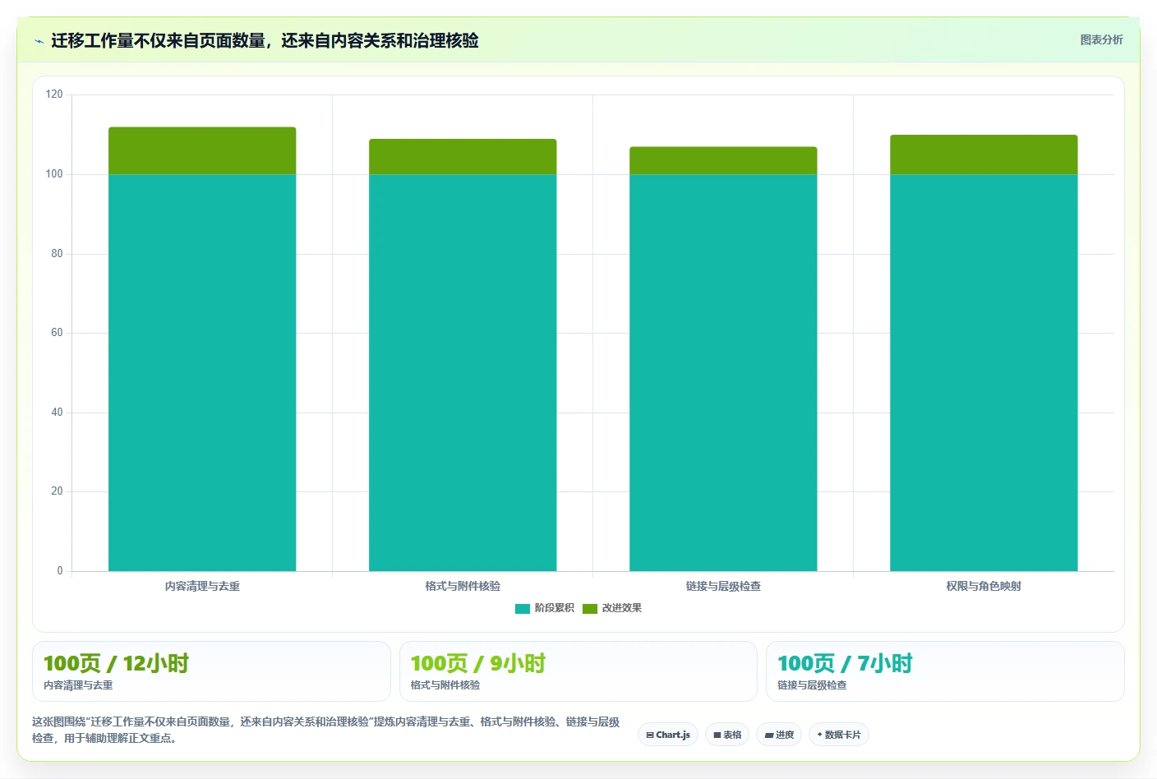
Task: Click the green top segment of 权限与角色映射 bar
Action: click(x=984, y=154)
